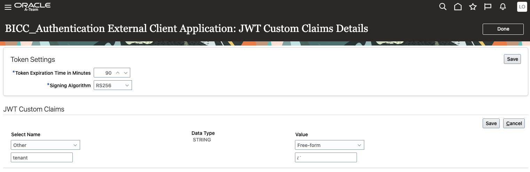Screen dimensions: 530x172
Task: Open the hamburger navigation menu
Action: [8, 7]
